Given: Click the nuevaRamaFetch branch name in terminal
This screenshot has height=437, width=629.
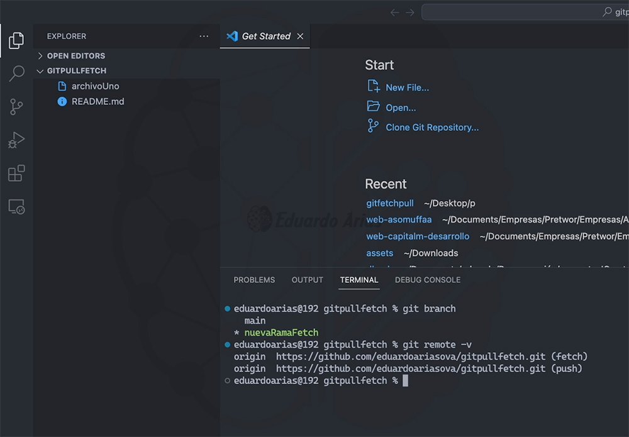Looking at the screenshot, I should coord(281,333).
